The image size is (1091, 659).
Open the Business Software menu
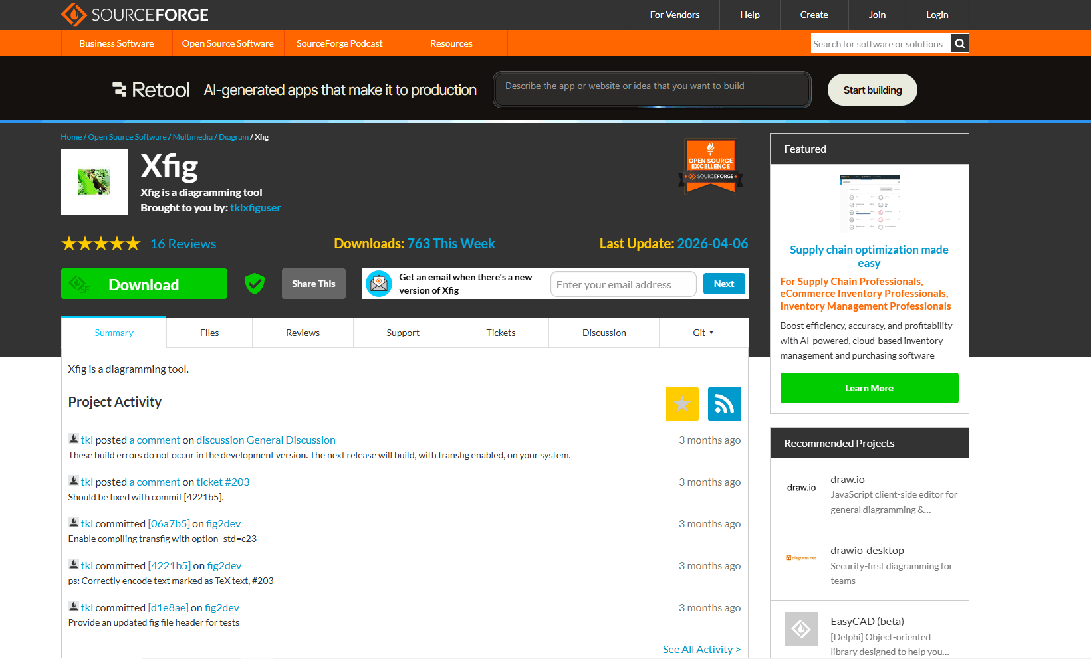point(116,43)
